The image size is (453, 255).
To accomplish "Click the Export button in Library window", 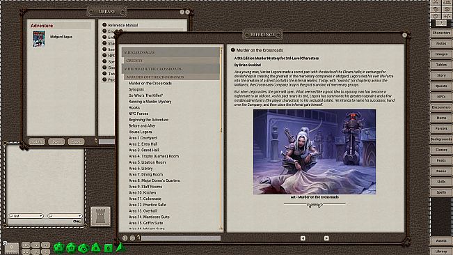I will tap(77, 141).
